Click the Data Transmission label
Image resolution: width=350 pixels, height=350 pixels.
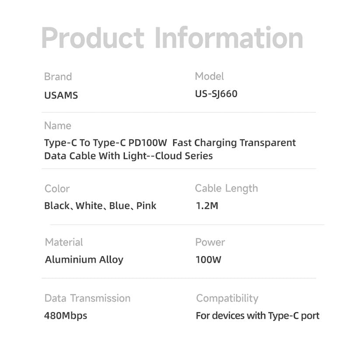(x=87, y=298)
